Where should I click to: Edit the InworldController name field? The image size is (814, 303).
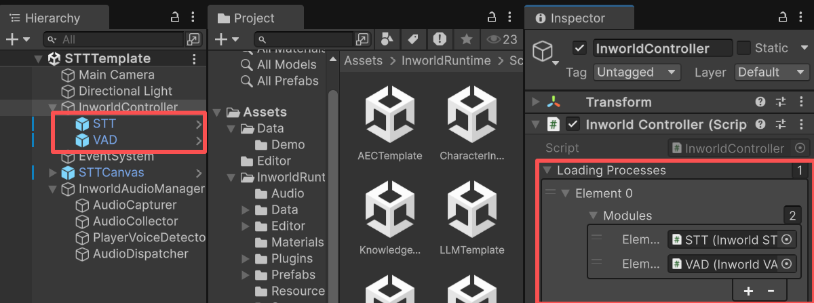pyautogui.click(x=663, y=48)
